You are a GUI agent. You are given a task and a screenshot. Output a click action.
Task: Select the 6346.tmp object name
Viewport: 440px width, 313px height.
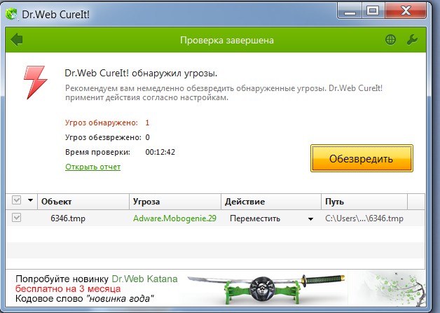pyautogui.click(x=68, y=218)
